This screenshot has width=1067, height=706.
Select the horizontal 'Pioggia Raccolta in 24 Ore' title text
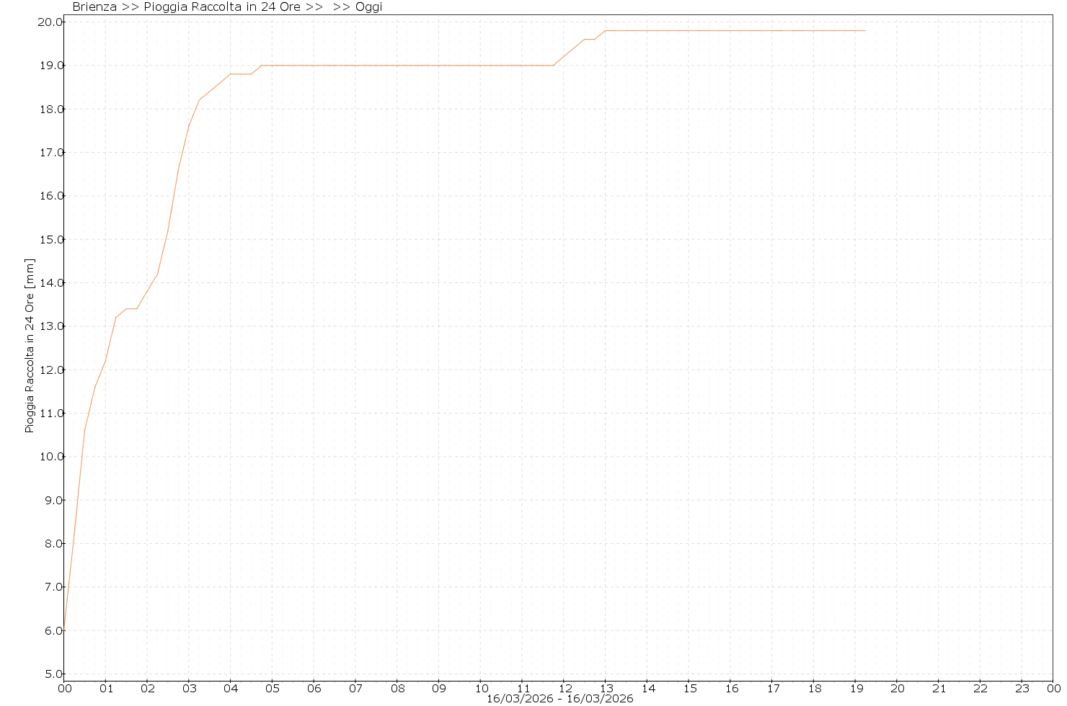[x=221, y=7]
